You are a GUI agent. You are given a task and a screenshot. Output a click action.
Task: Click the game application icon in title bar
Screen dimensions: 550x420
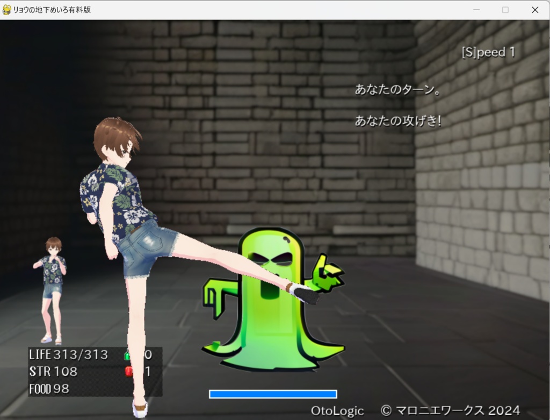coord(6,10)
